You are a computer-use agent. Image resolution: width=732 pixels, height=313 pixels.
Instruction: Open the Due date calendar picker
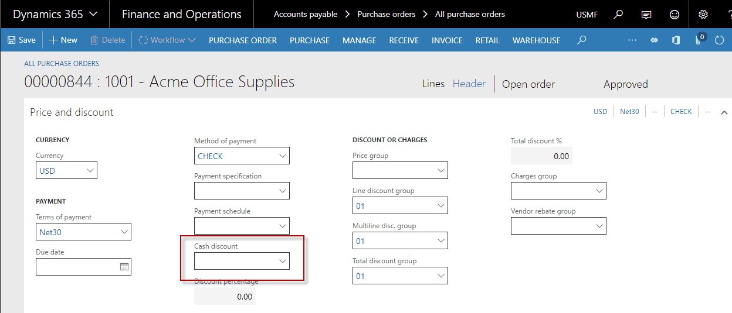click(124, 267)
